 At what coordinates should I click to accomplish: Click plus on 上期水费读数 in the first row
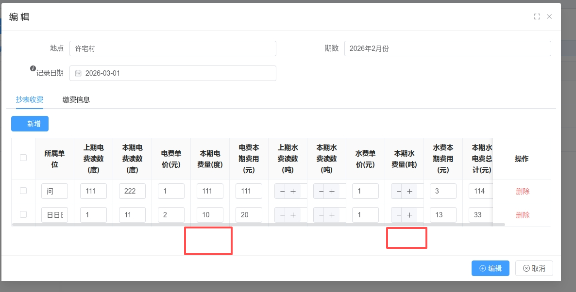click(293, 191)
